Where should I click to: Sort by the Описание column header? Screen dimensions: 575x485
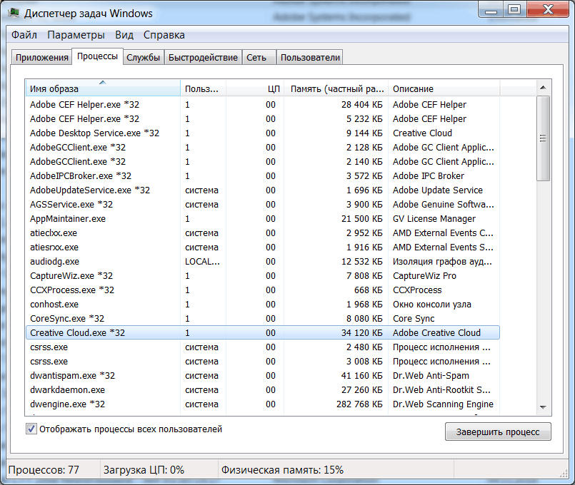point(444,88)
